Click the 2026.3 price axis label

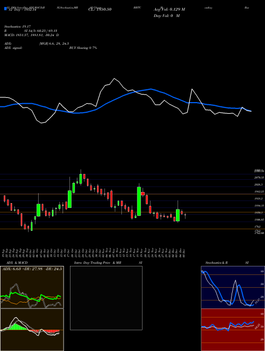point(259,185)
